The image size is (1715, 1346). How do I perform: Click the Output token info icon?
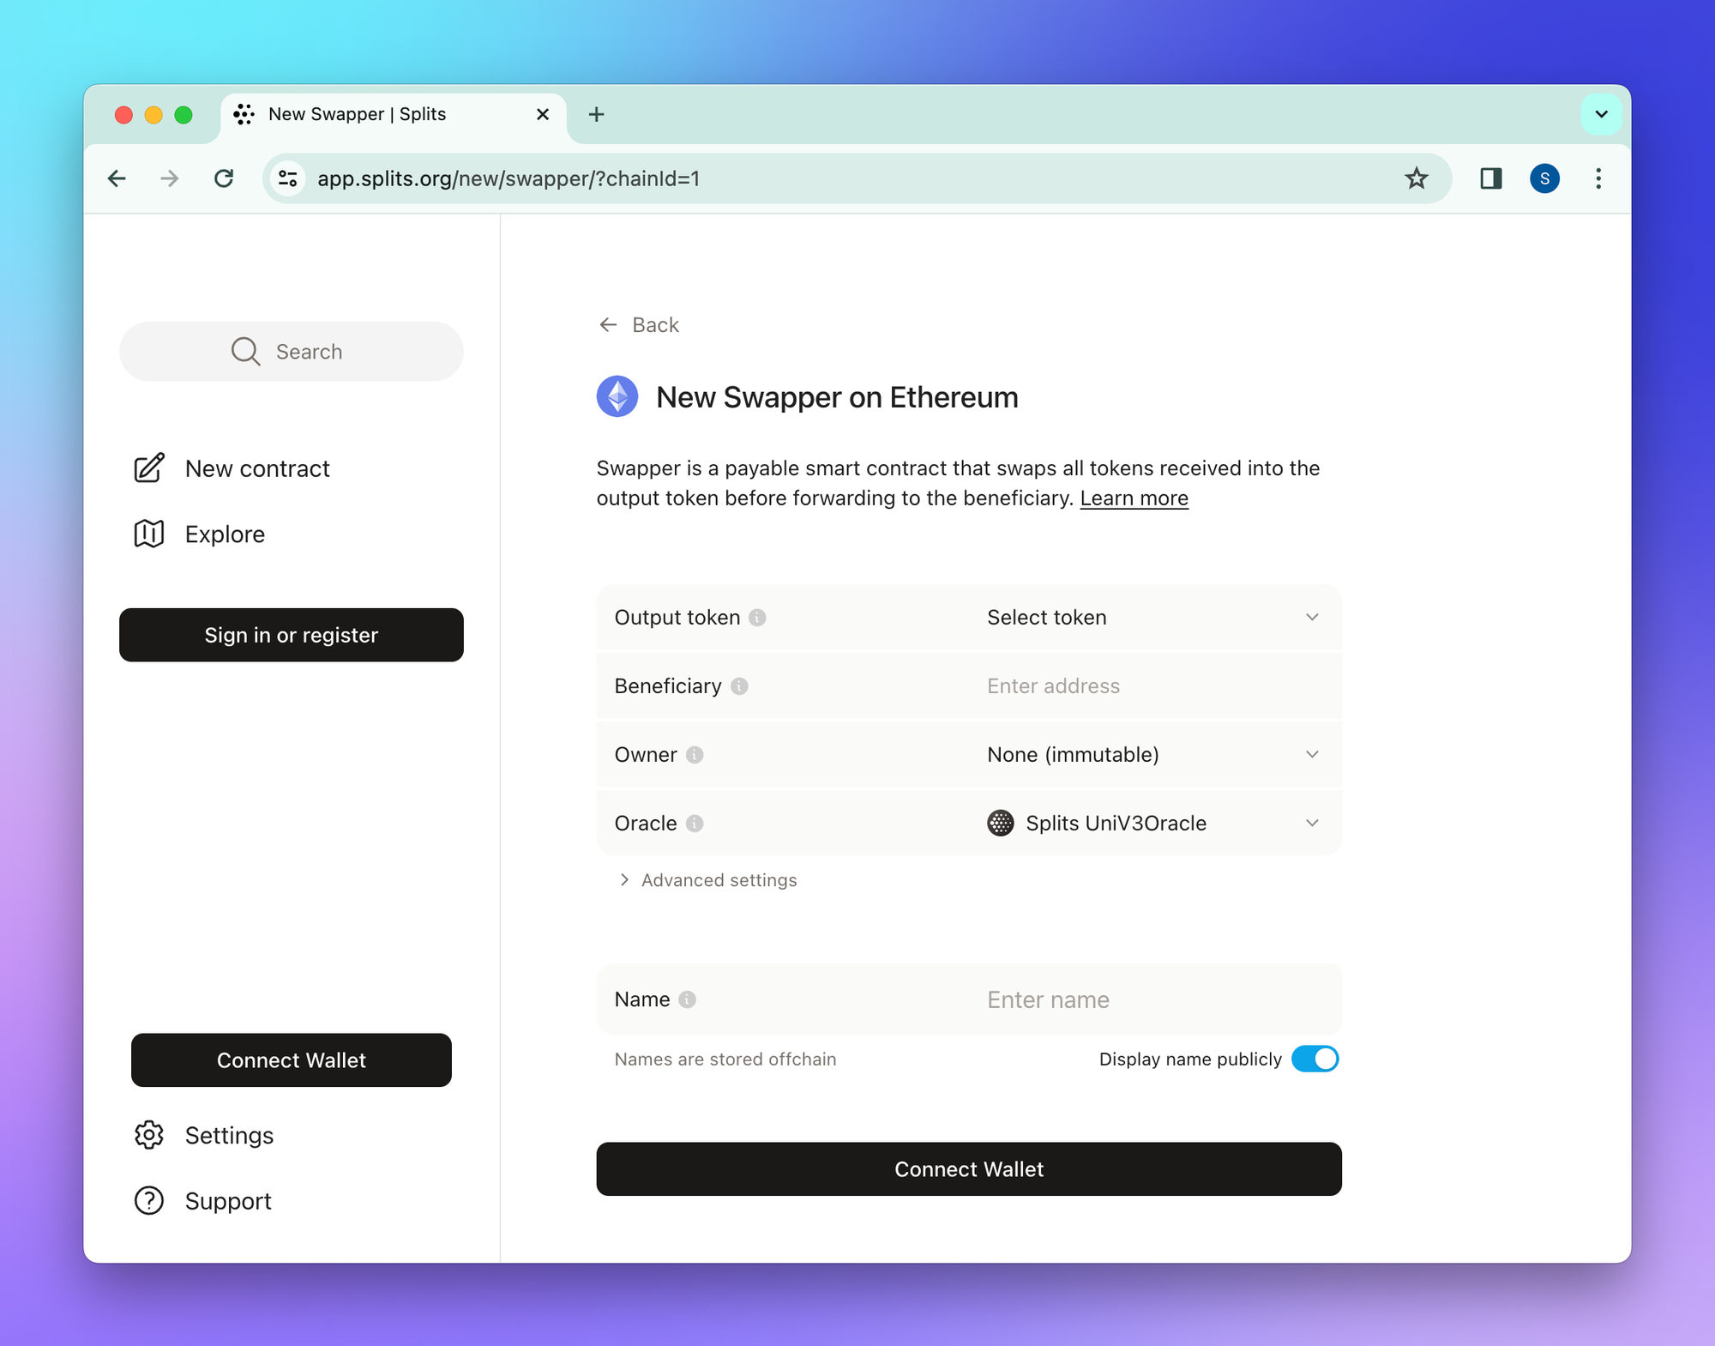[757, 618]
